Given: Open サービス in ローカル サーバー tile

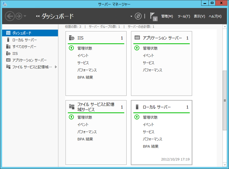Looking at the screenshot, I should coord(149,132).
